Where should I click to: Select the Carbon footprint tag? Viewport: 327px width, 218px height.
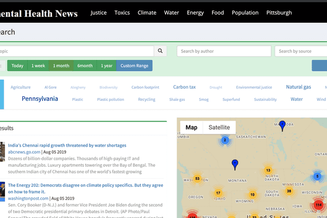tap(145, 87)
